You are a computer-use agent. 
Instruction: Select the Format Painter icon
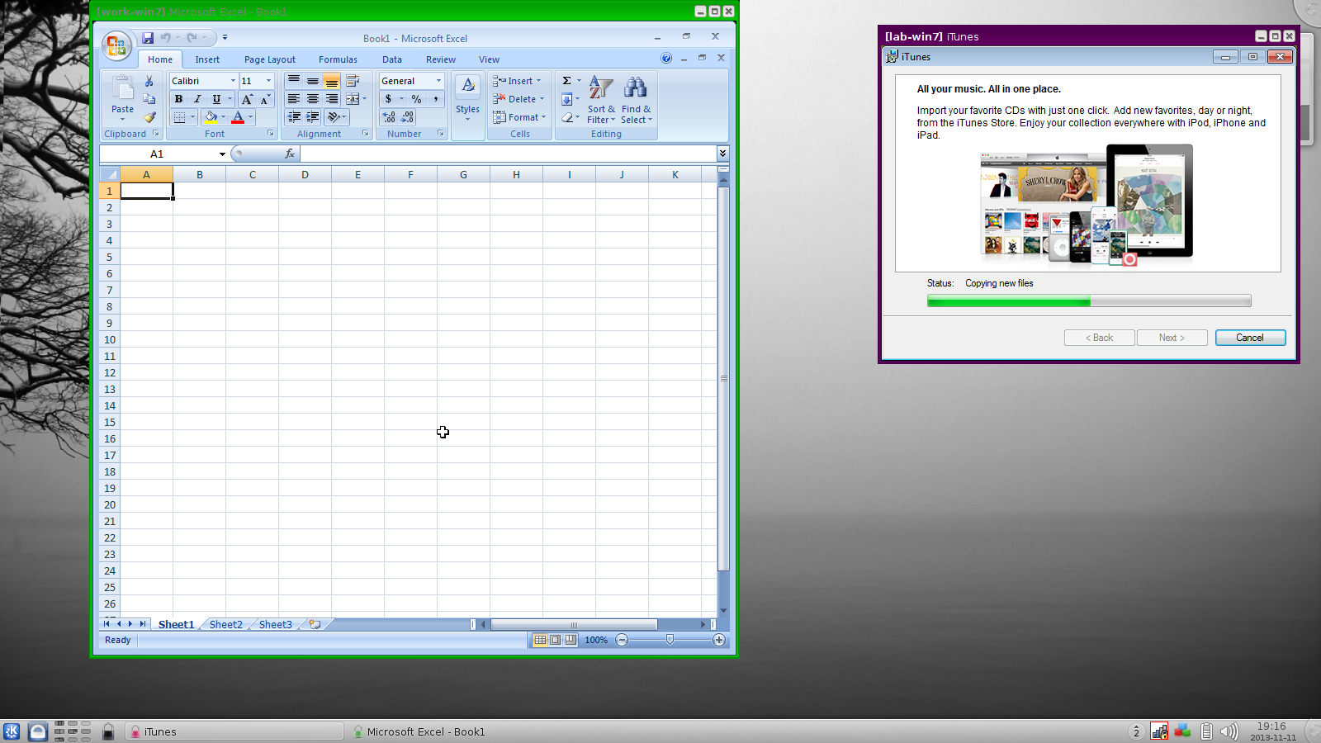pyautogui.click(x=149, y=117)
